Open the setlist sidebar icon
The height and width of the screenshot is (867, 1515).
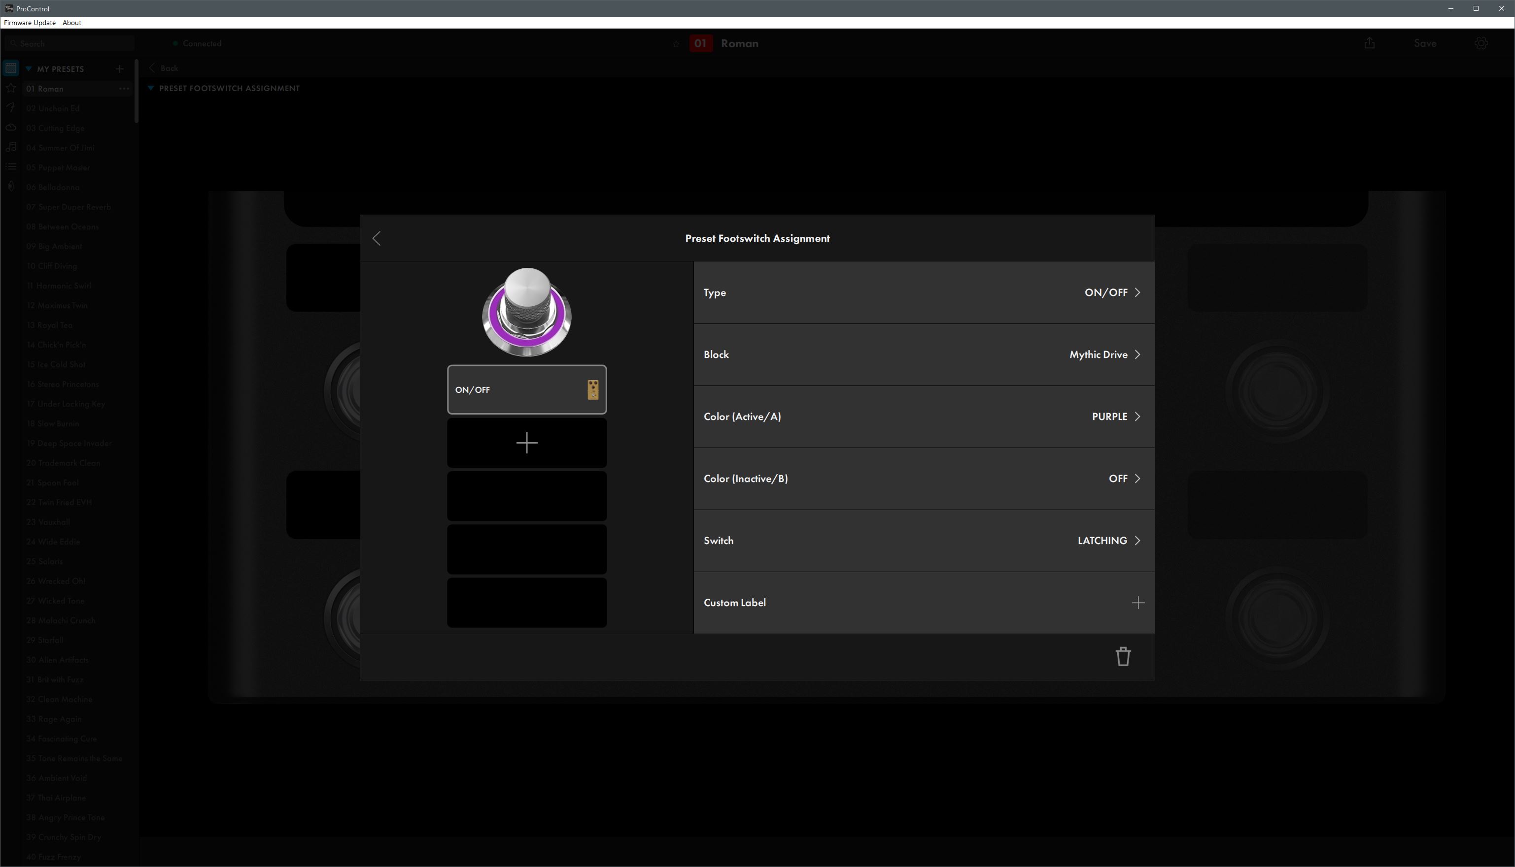(10, 167)
